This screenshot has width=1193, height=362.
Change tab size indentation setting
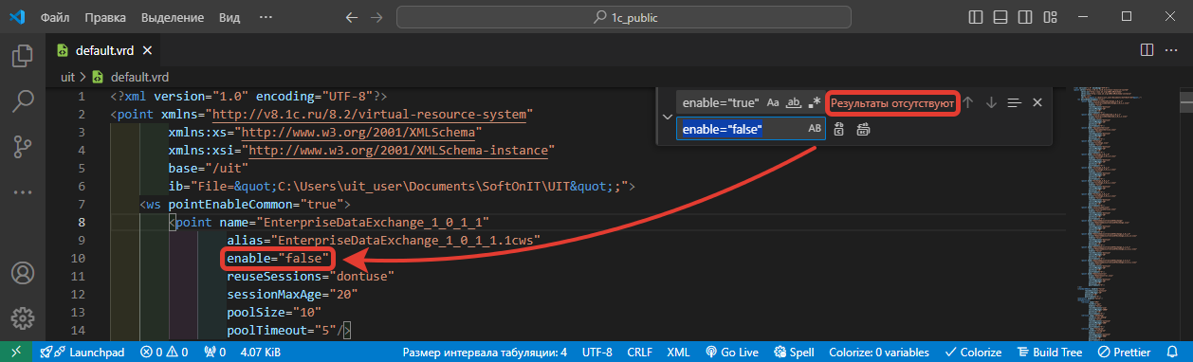485,352
